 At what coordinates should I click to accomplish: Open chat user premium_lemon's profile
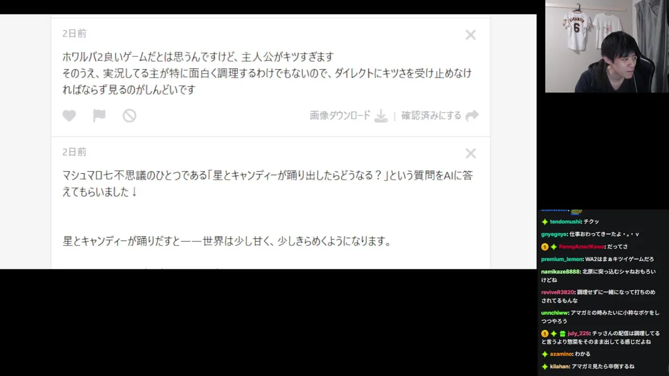(562, 259)
